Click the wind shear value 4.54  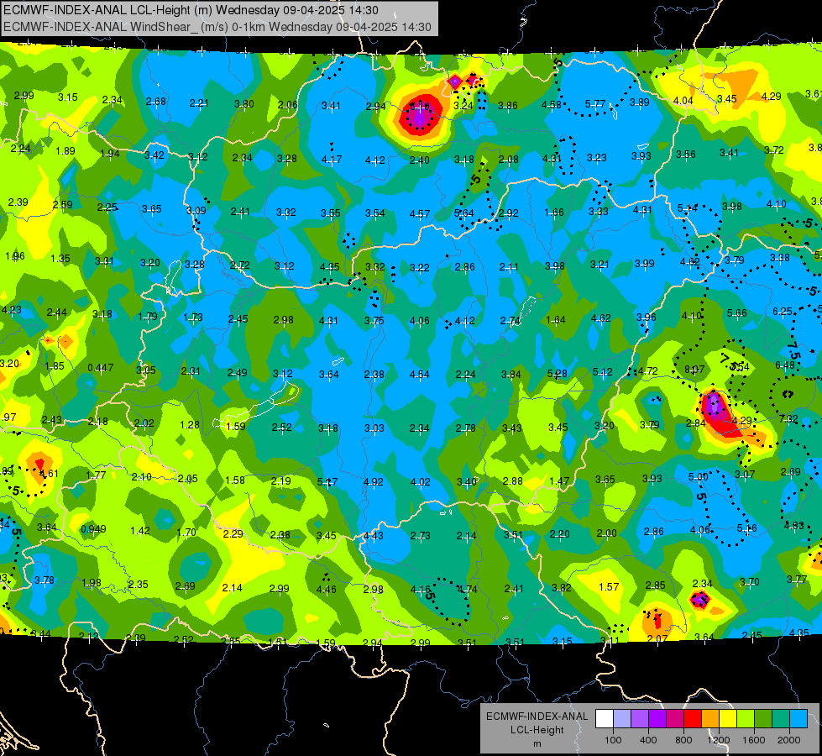coord(419,375)
